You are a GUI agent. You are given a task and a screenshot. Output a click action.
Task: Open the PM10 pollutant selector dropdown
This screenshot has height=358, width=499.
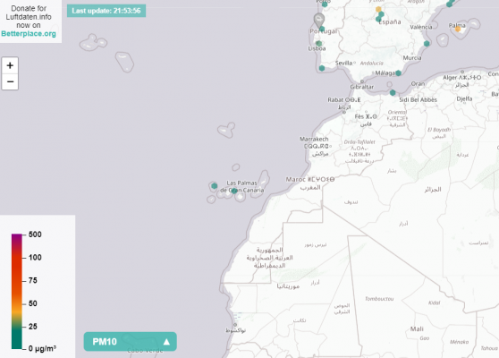(131, 341)
